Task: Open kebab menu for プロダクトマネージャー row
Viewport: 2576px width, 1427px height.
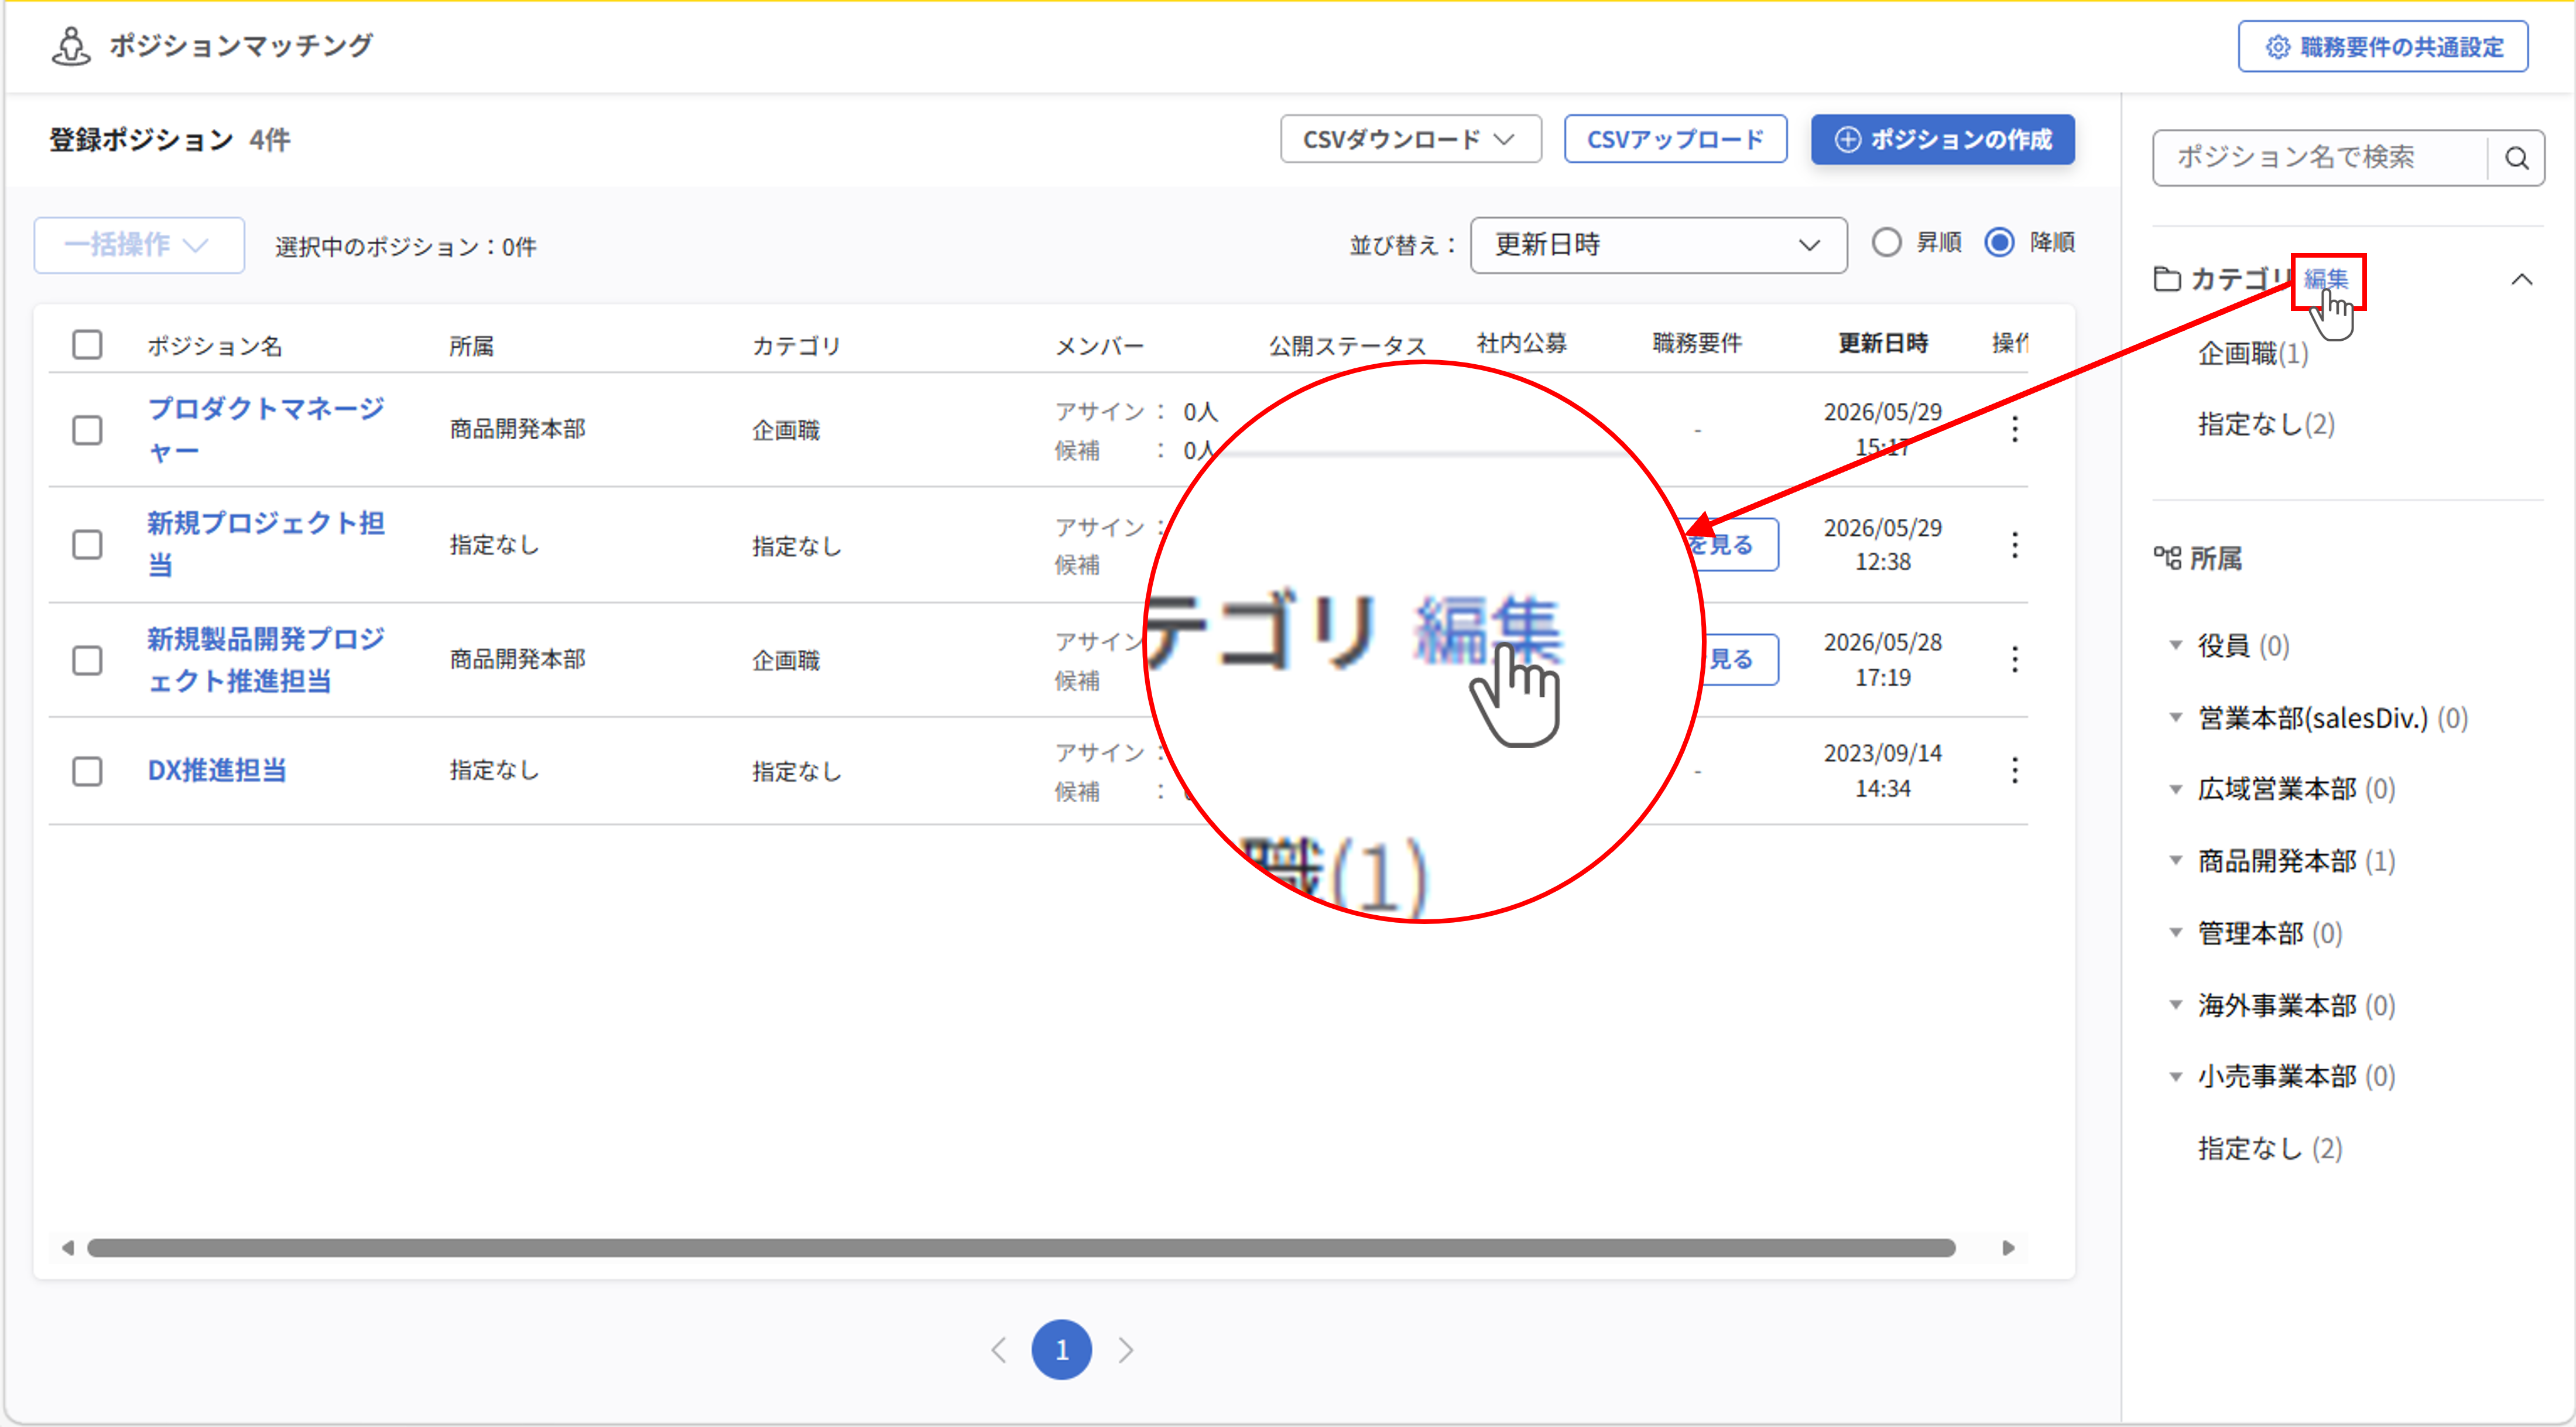Action: pyautogui.click(x=2015, y=429)
